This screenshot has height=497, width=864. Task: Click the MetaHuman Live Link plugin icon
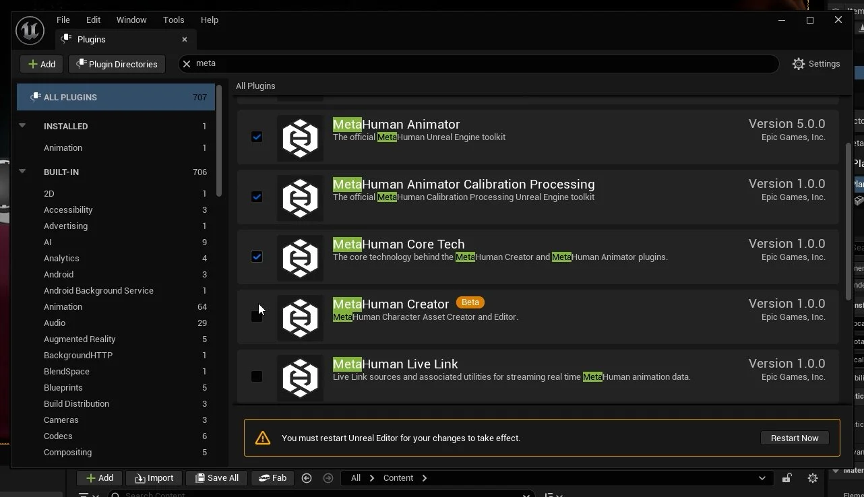click(300, 378)
